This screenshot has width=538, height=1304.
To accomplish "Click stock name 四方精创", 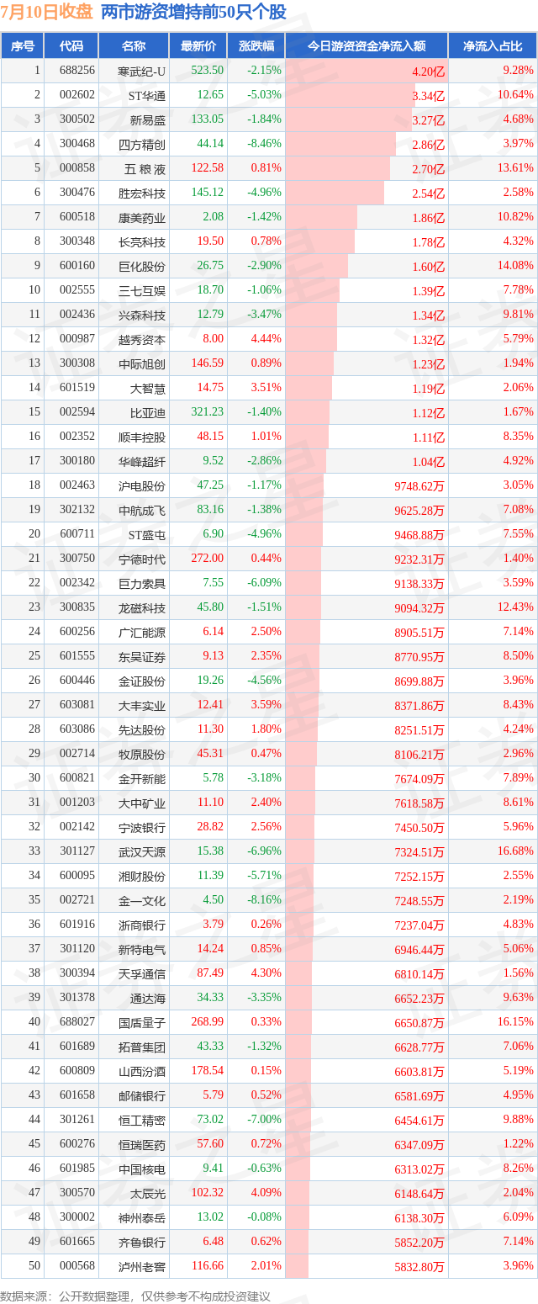I will click(142, 144).
